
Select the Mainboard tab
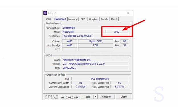coord(60,19)
